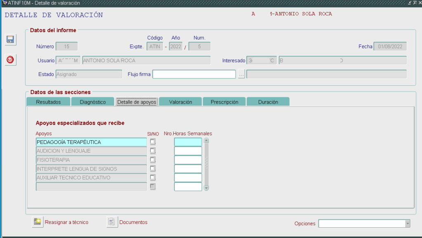Tick the Interprete Lengua de Signos checkbox
The height and width of the screenshot is (238, 422).
click(x=153, y=169)
